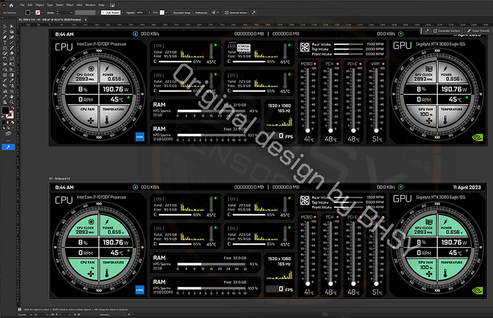Select the Magic Wand tool
Image resolution: width=493 pixels, height=318 pixels.
5,31
